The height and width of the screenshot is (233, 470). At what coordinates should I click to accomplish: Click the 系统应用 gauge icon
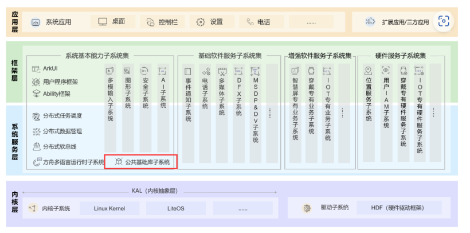tap(36, 22)
